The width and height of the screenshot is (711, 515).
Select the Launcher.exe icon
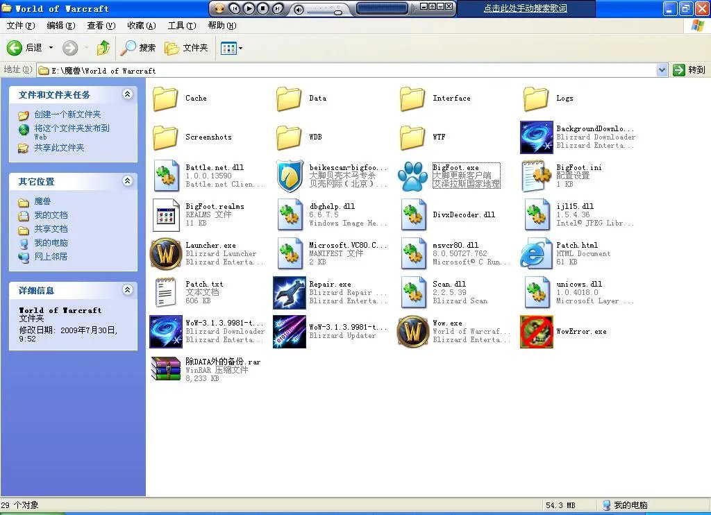tap(165, 253)
